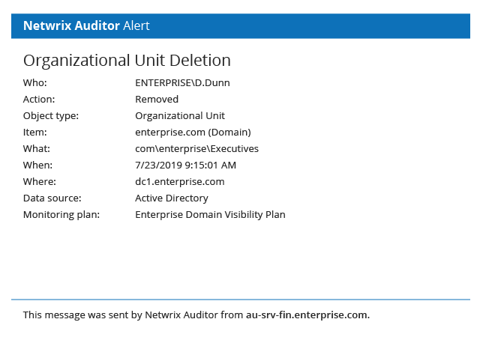Viewport: 480px width, 337px height.
Task: Click the com\enterprise\Executives path
Action: 196,148
